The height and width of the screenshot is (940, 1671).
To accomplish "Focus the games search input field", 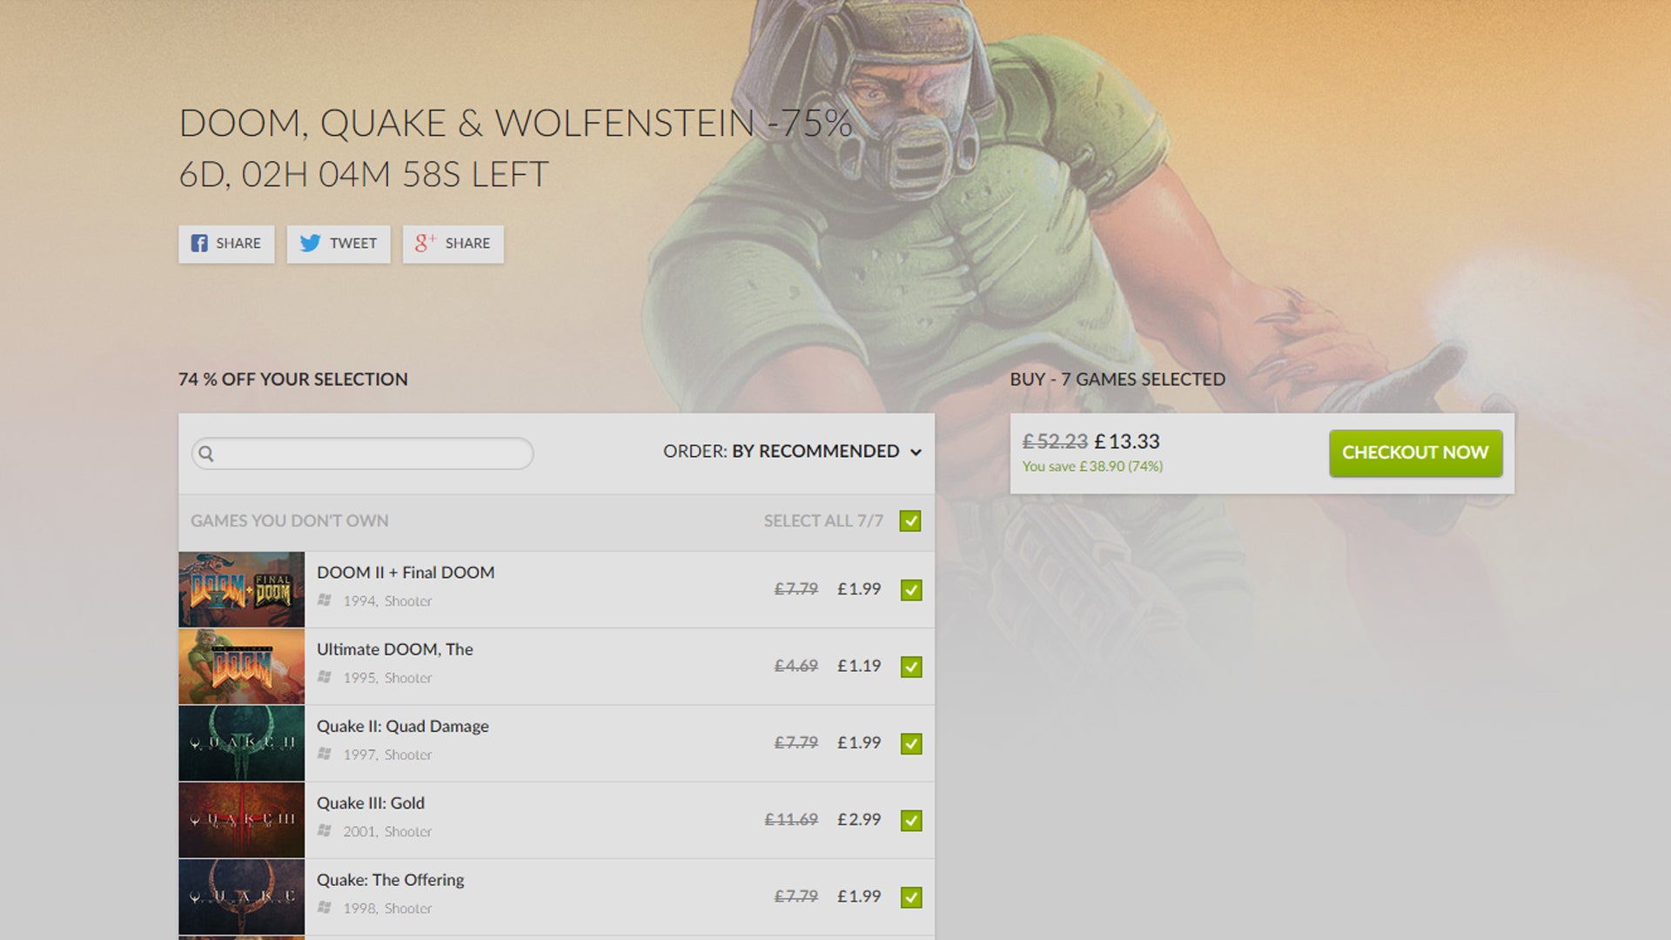I will click(x=362, y=453).
